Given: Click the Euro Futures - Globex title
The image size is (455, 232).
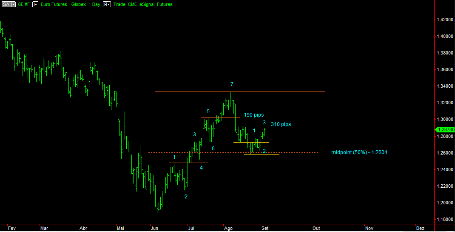Looking at the screenshot, I should pyautogui.click(x=63, y=4).
